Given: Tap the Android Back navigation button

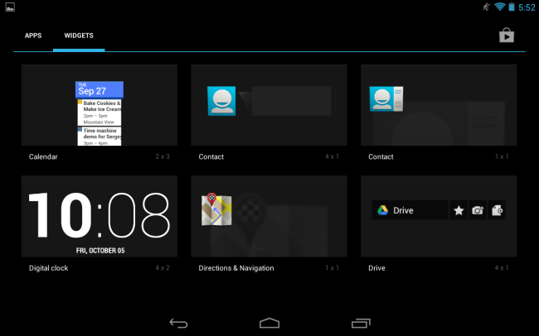Looking at the screenshot, I should pos(179,323).
